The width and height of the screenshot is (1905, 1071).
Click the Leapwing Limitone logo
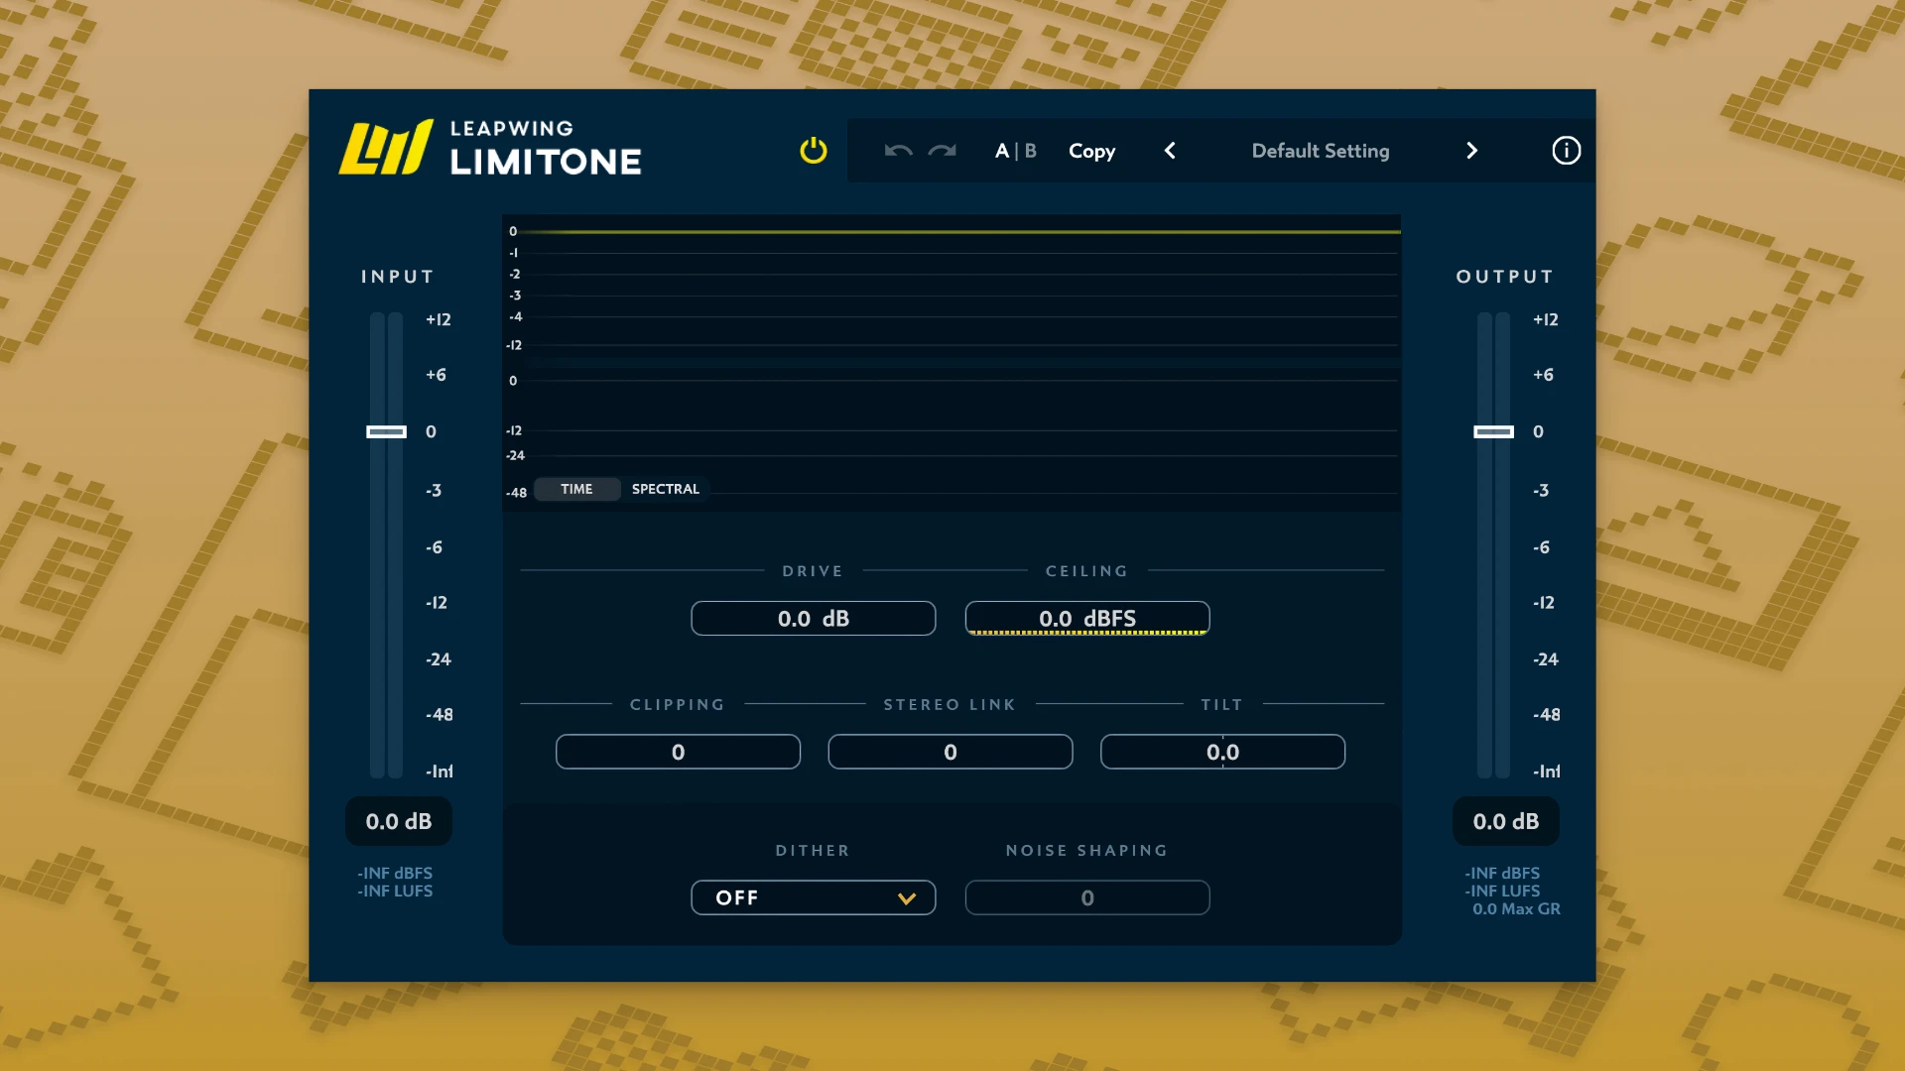click(490, 149)
